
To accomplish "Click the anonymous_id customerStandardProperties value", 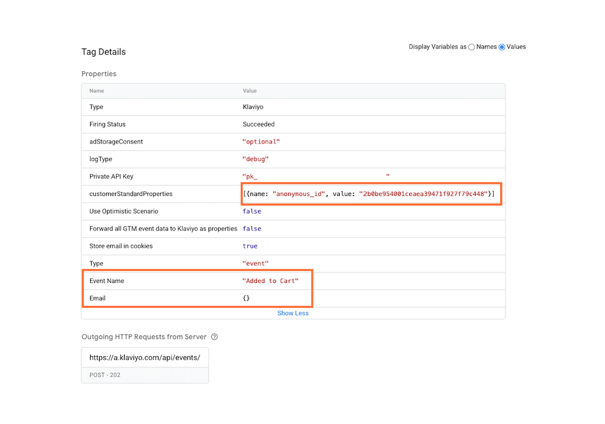I will pyautogui.click(x=368, y=194).
